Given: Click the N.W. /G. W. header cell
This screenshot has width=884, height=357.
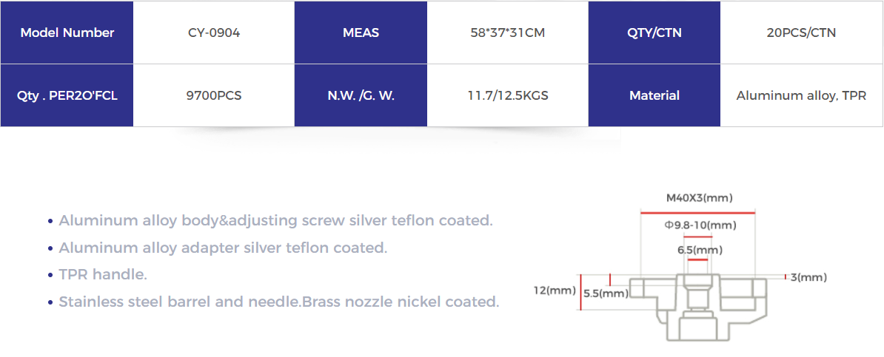Looking at the screenshot, I should 361,96.
